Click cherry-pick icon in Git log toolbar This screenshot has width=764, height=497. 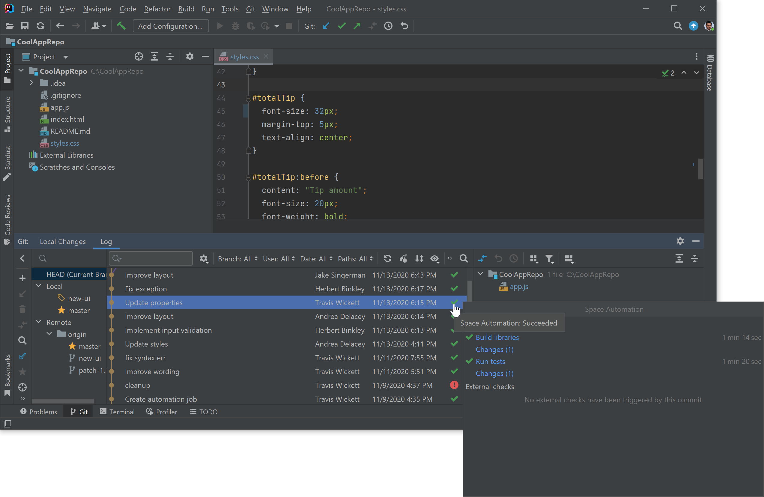click(x=404, y=259)
